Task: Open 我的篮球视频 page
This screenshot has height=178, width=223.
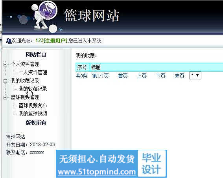Action: click(33, 114)
